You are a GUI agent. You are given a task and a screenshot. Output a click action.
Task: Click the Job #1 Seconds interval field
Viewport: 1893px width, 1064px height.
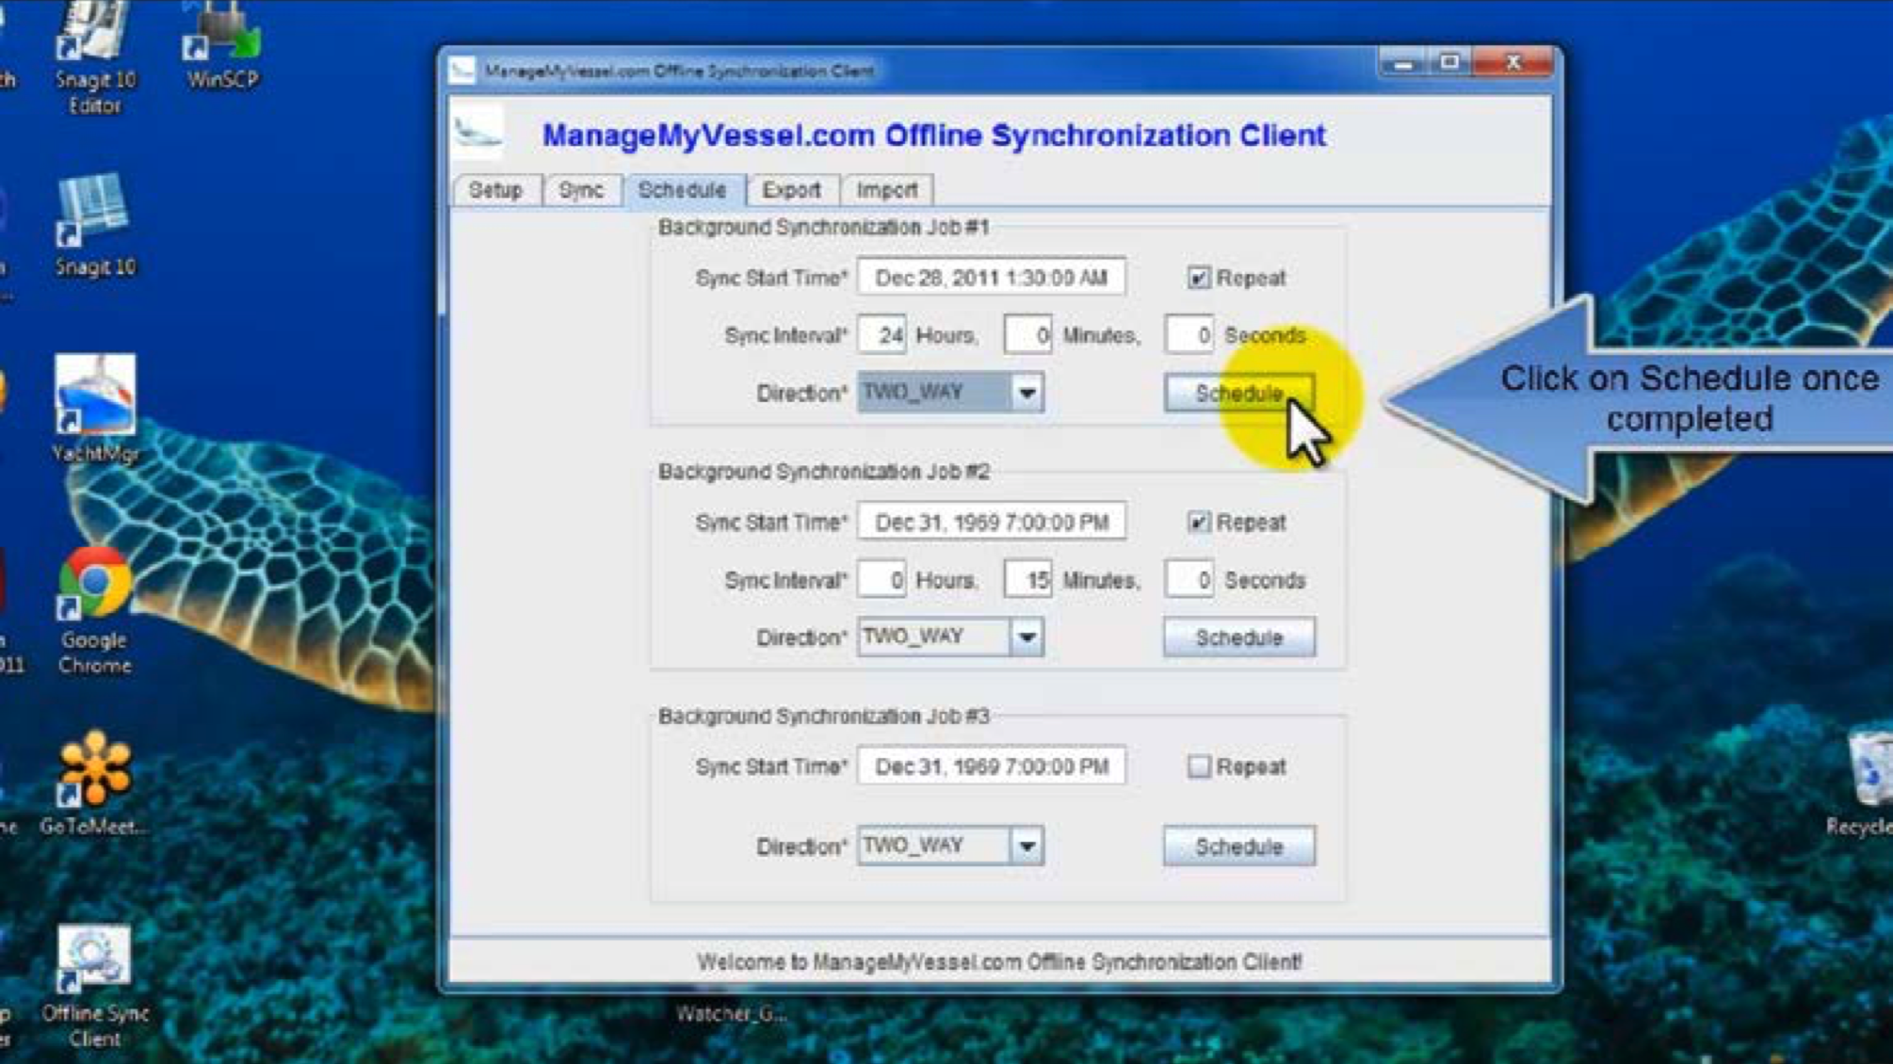click(x=1189, y=335)
